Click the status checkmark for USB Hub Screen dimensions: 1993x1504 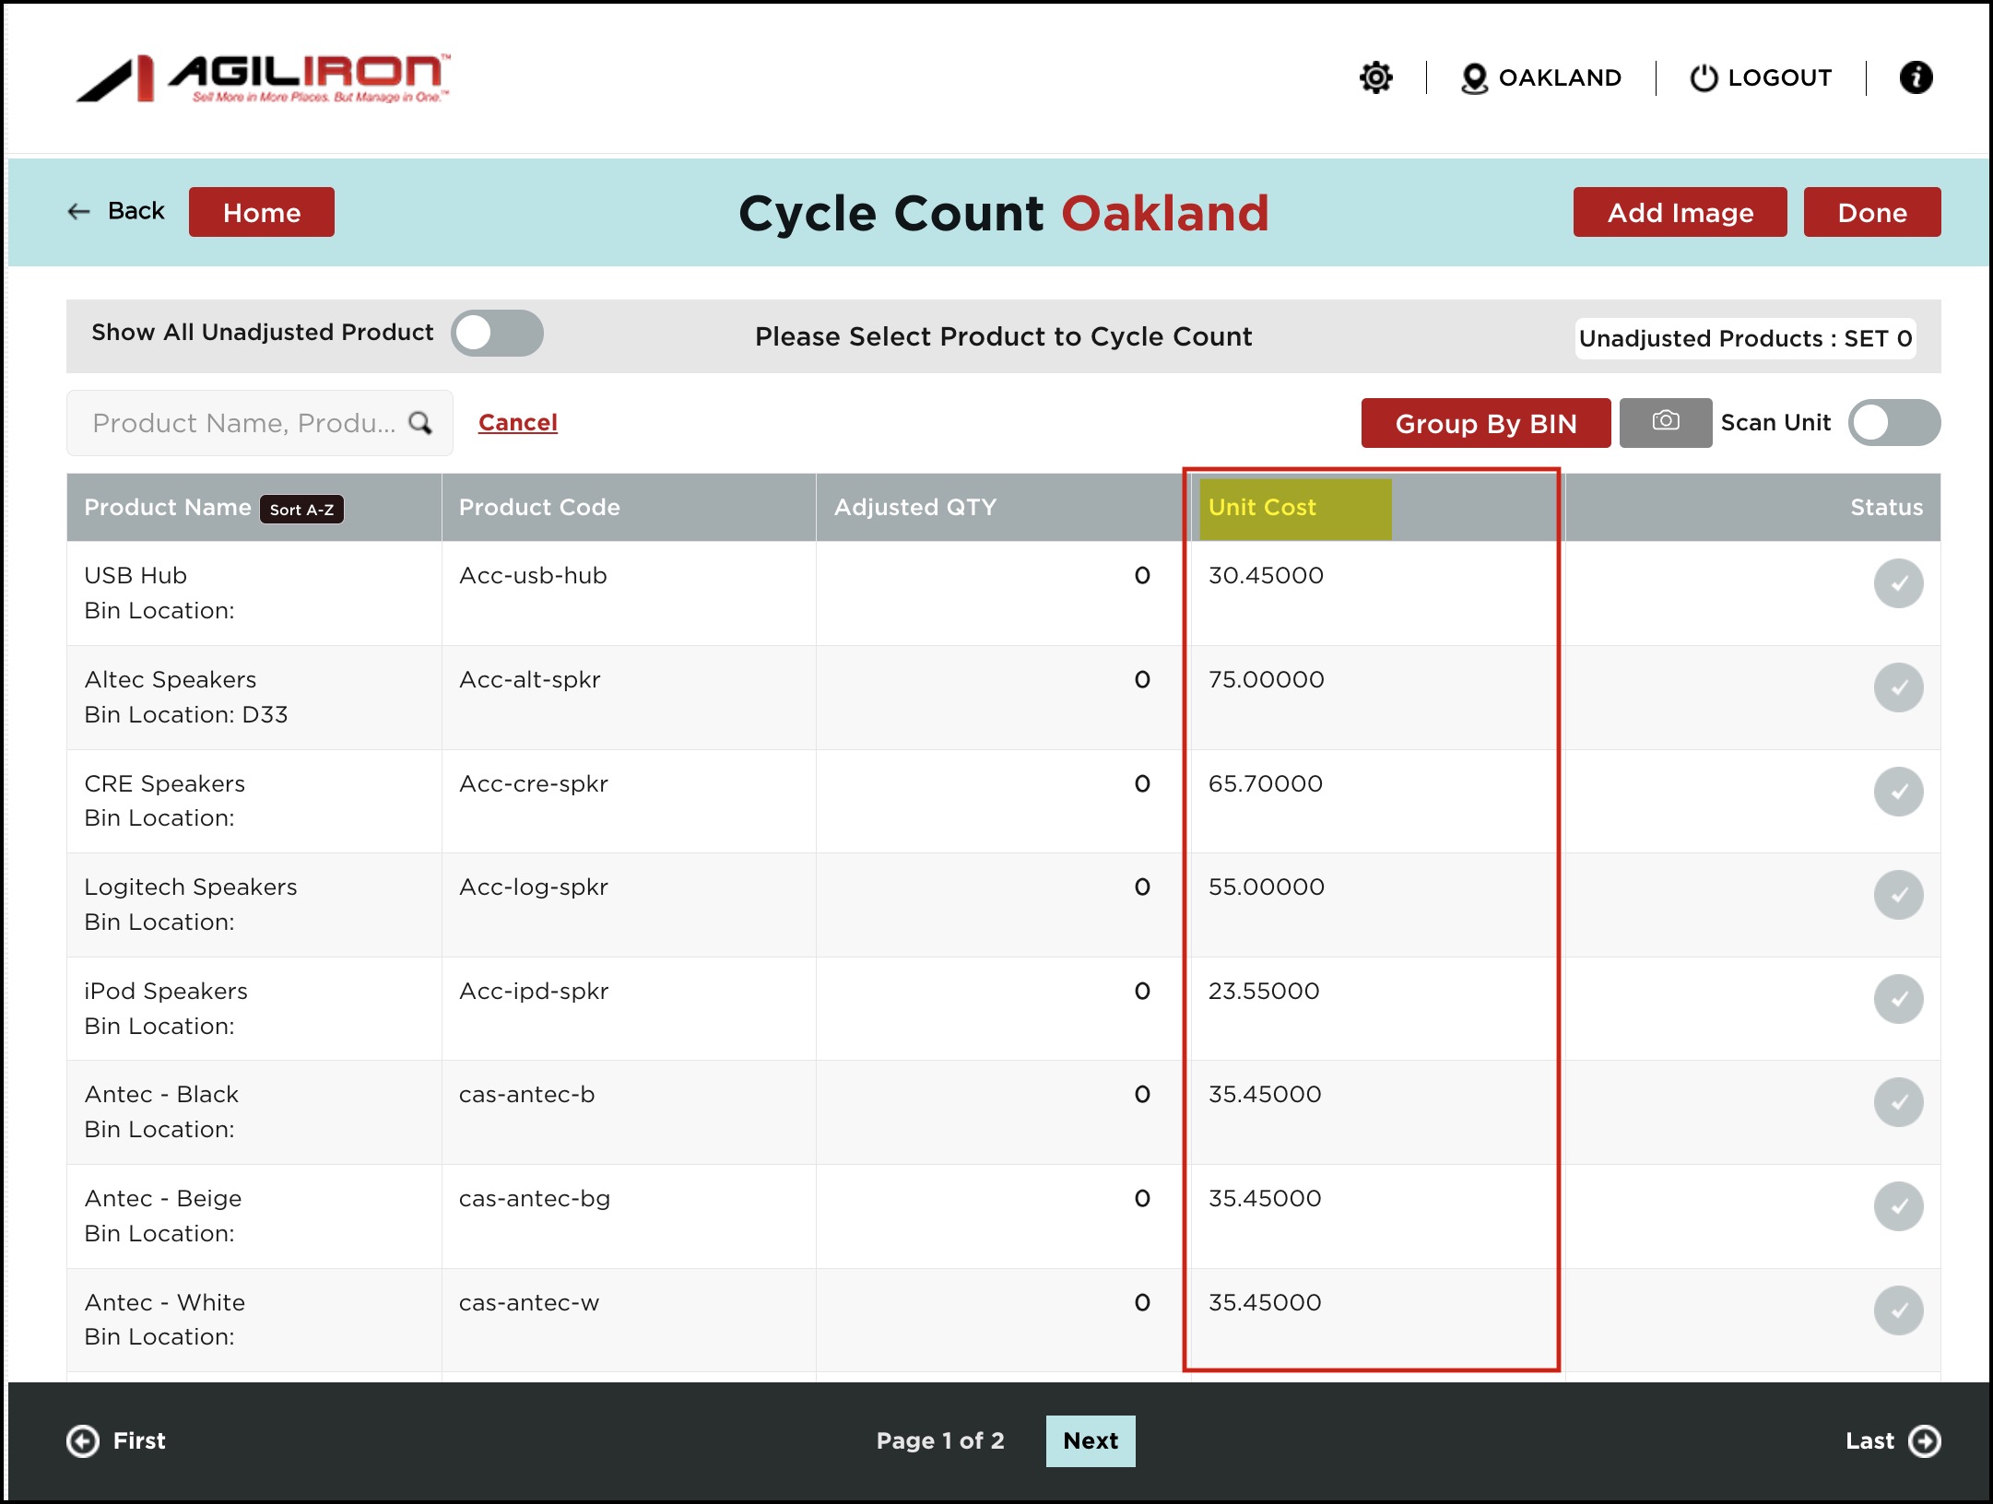pos(1898,583)
